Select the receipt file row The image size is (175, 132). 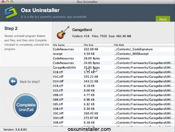tap(113, 54)
